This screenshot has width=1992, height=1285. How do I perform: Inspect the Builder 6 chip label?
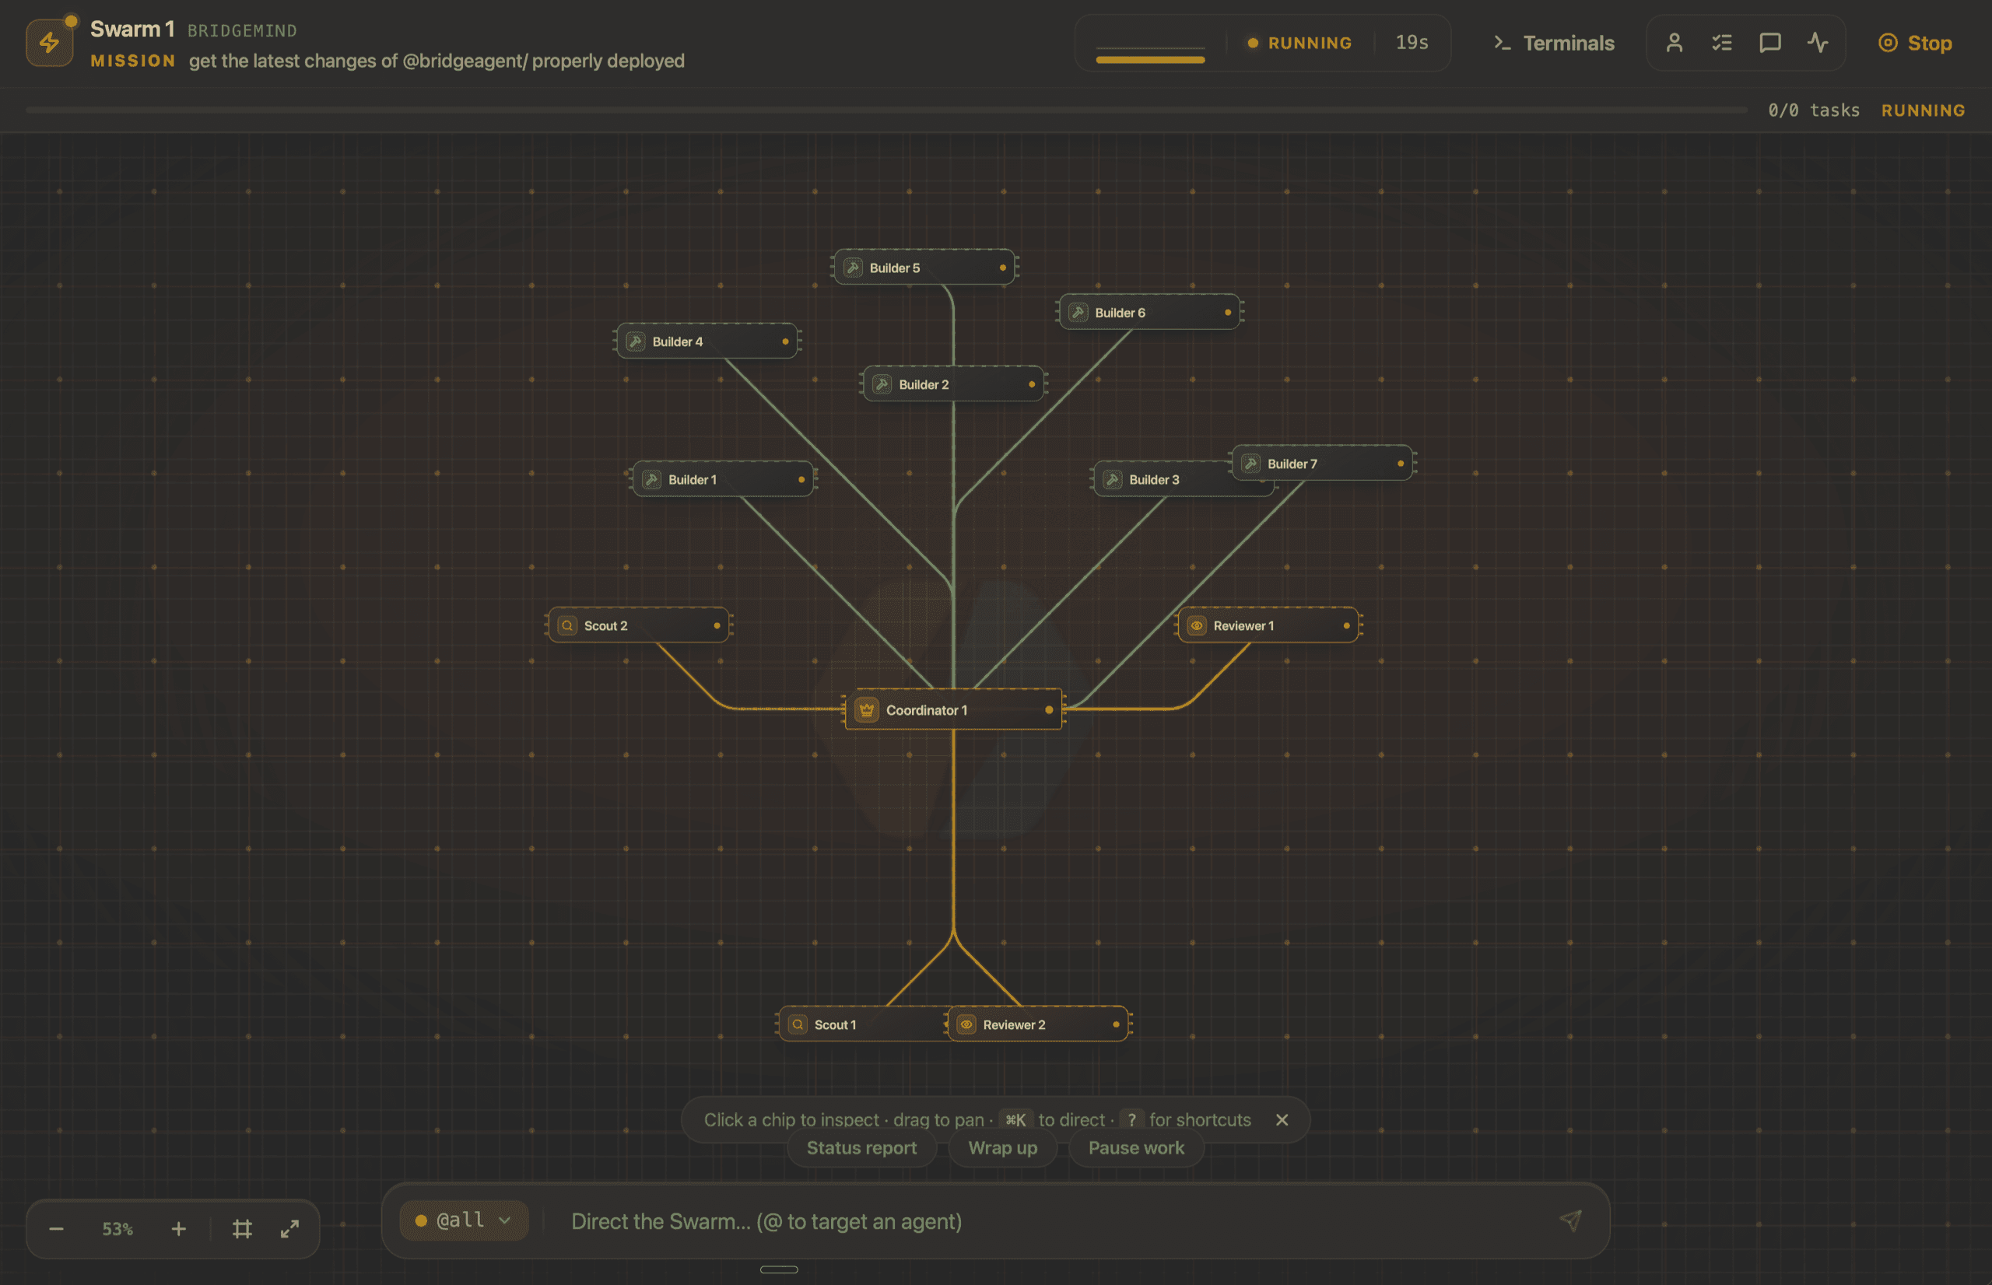click(1120, 313)
